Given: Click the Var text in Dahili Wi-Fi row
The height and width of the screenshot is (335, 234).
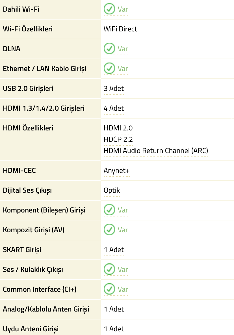Looking at the screenshot, I should 123,9.
